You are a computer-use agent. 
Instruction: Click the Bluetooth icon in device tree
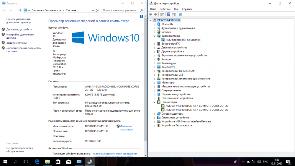[159, 24]
